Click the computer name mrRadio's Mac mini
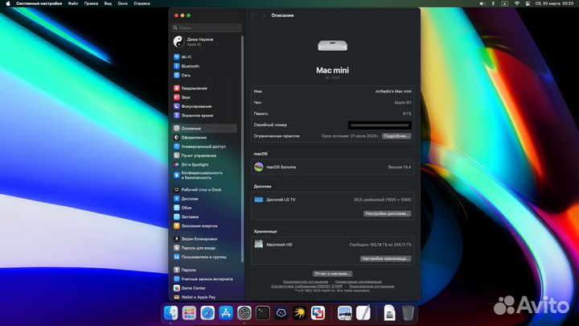The height and width of the screenshot is (326, 579). tap(393, 91)
